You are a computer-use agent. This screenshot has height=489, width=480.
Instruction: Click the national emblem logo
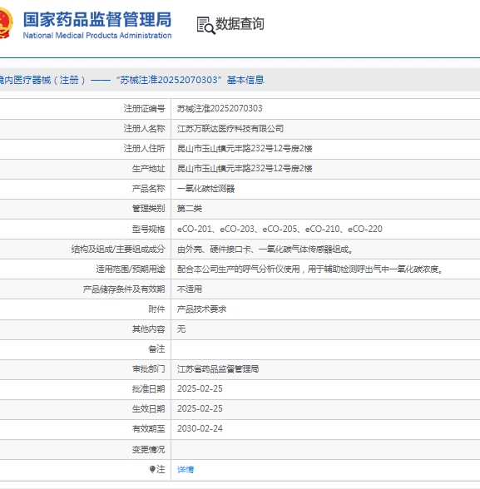point(6,22)
